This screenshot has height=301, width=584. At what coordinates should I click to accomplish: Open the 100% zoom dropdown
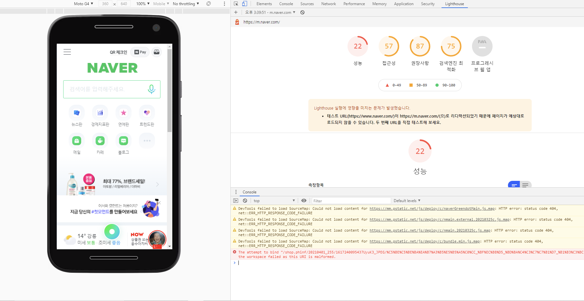[x=143, y=4]
